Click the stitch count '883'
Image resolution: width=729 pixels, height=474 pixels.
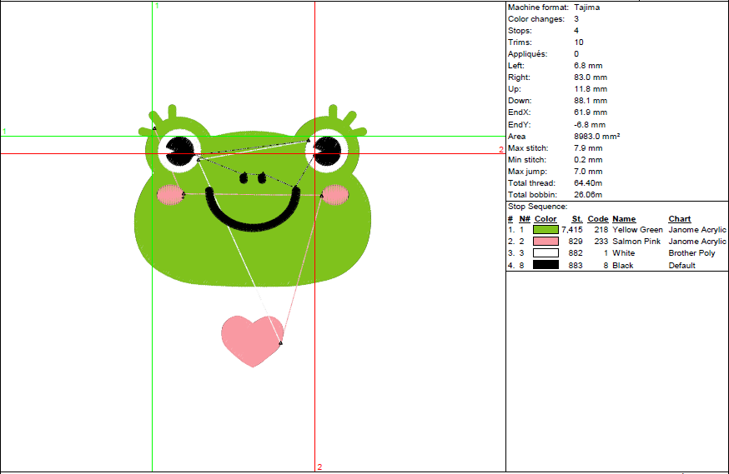pyautogui.click(x=576, y=266)
